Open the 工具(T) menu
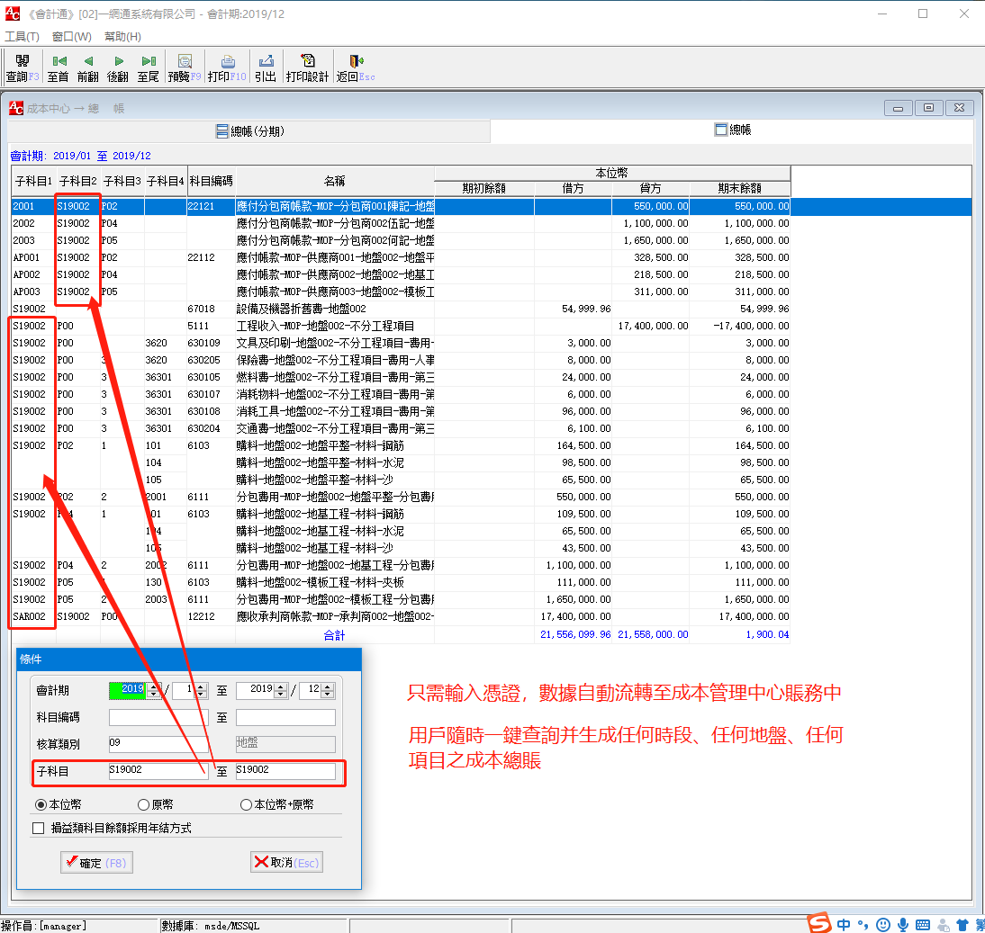 pos(22,37)
